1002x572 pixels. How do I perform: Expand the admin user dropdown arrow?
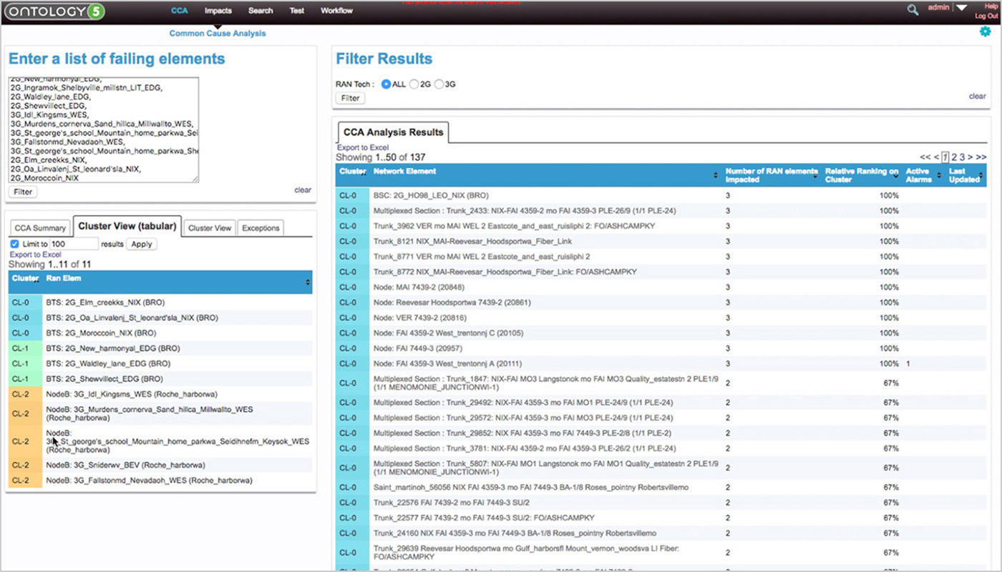pyautogui.click(x=961, y=8)
